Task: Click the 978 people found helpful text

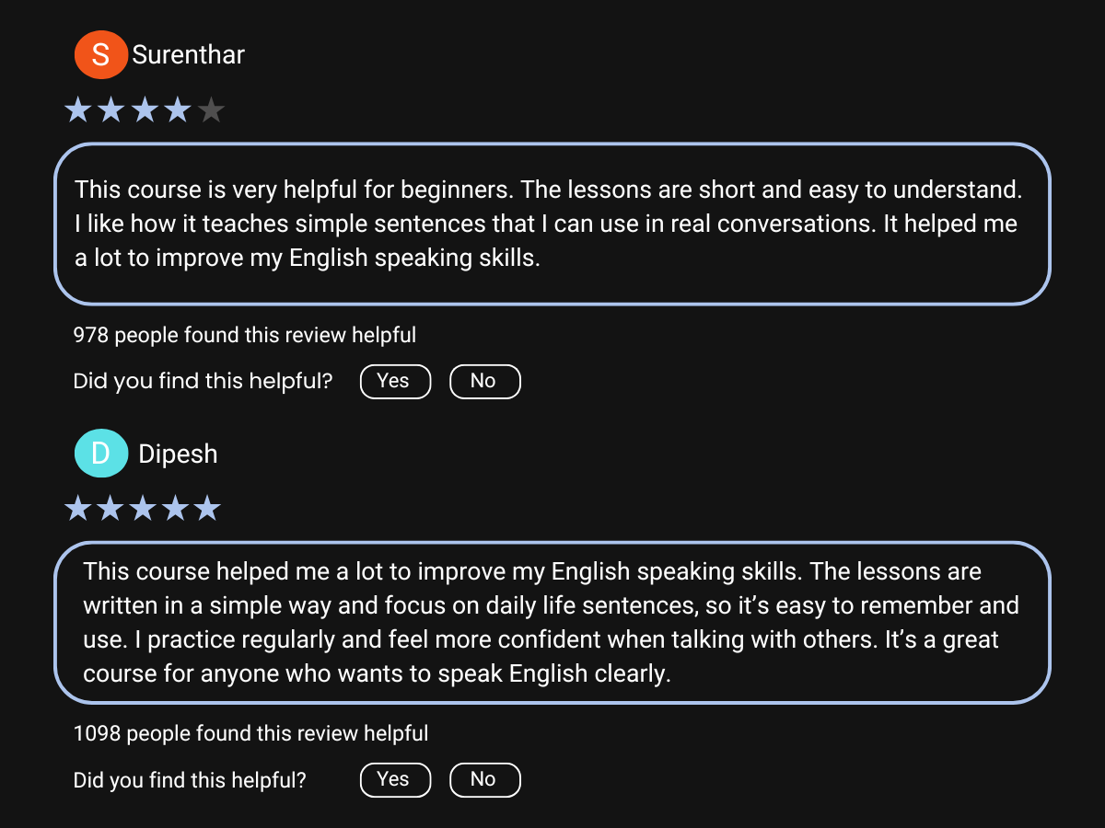Action: click(245, 336)
